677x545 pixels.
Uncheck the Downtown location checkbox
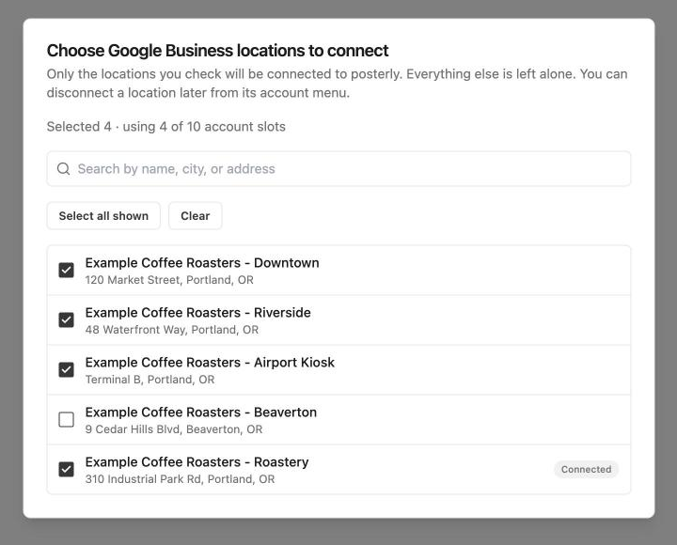coord(66,270)
